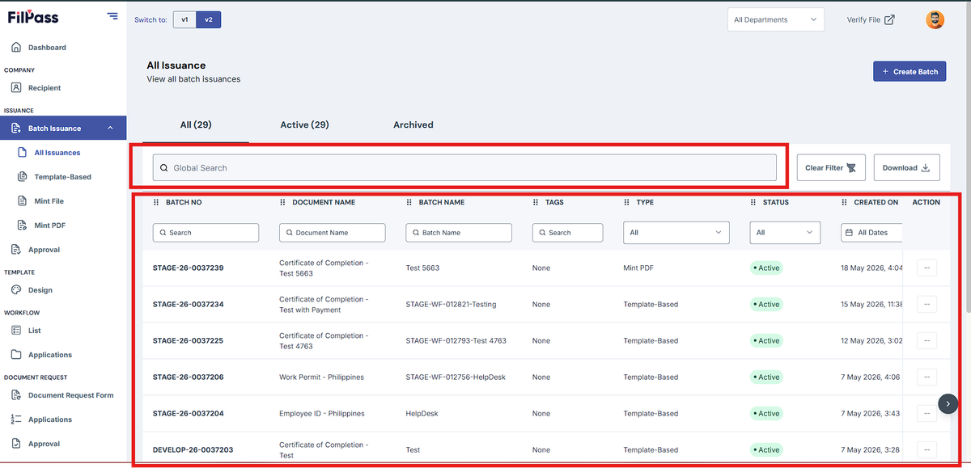
Task: Open Applications under Document Request section
Action: pyautogui.click(x=49, y=420)
